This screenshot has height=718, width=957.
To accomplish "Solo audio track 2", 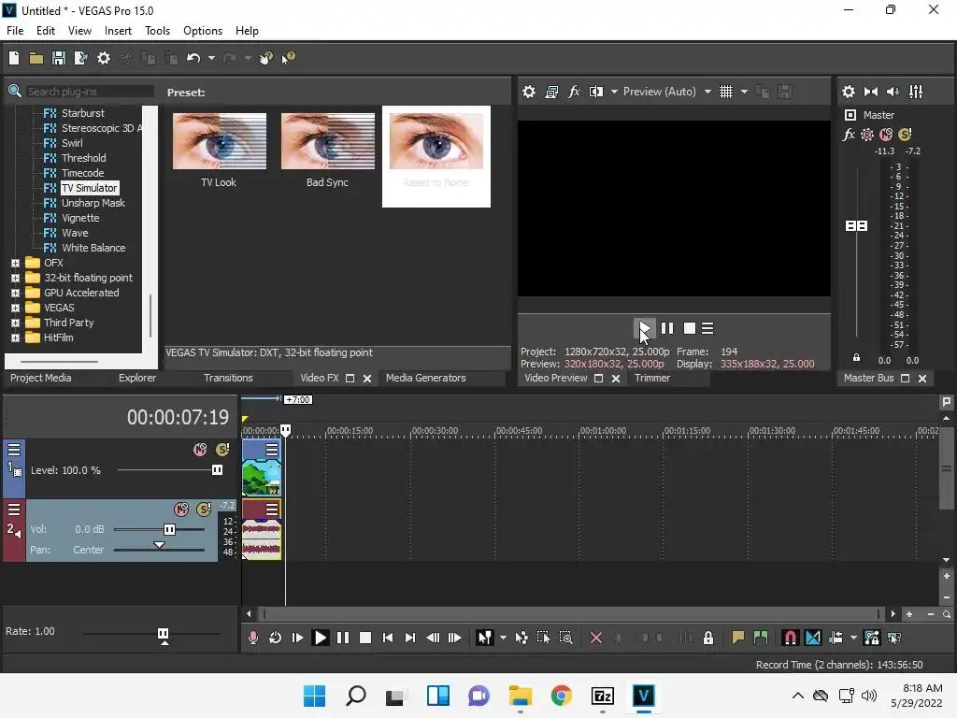I will click(x=204, y=510).
